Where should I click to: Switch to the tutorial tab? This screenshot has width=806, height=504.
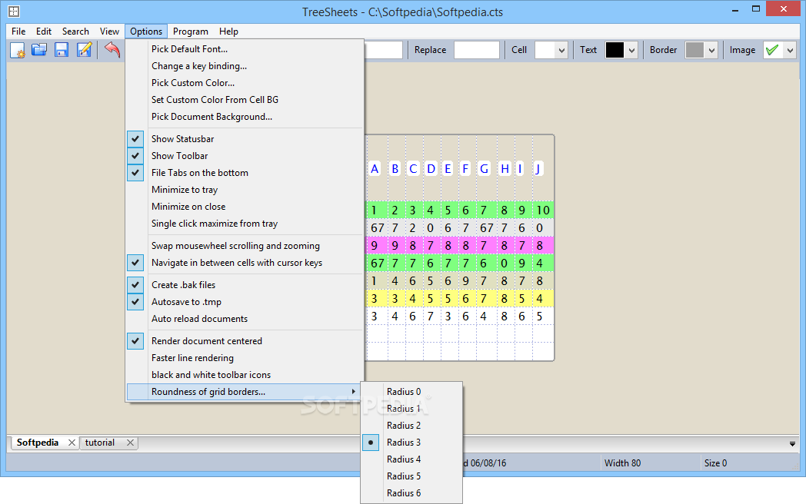click(100, 443)
